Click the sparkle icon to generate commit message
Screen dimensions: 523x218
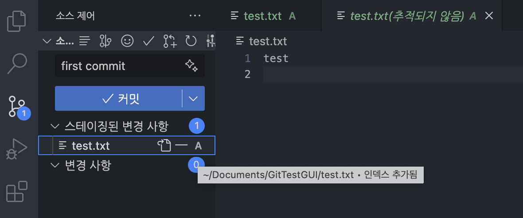tap(191, 66)
